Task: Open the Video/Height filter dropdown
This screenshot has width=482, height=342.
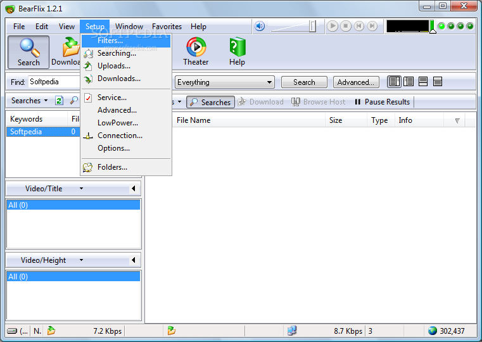Action: (x=81, y=260)
